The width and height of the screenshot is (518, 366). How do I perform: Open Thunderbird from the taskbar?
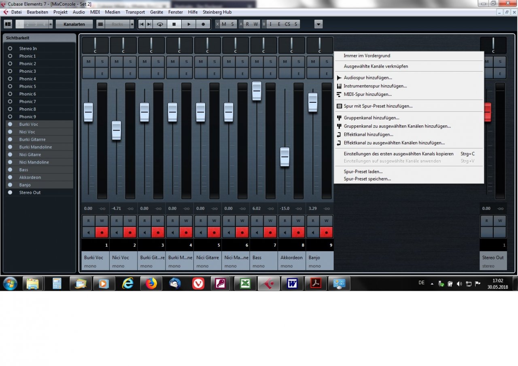point(175,283)
